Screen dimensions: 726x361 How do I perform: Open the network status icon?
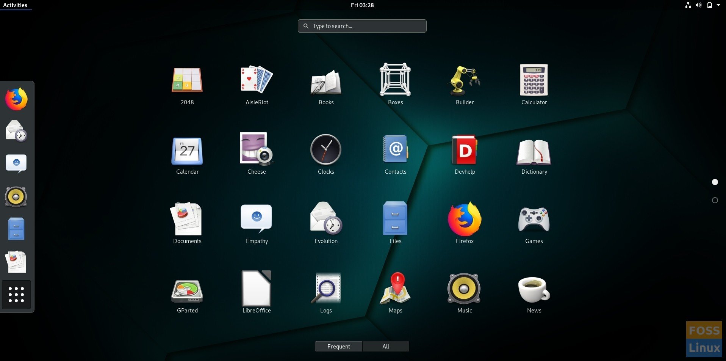coord(688,5)
